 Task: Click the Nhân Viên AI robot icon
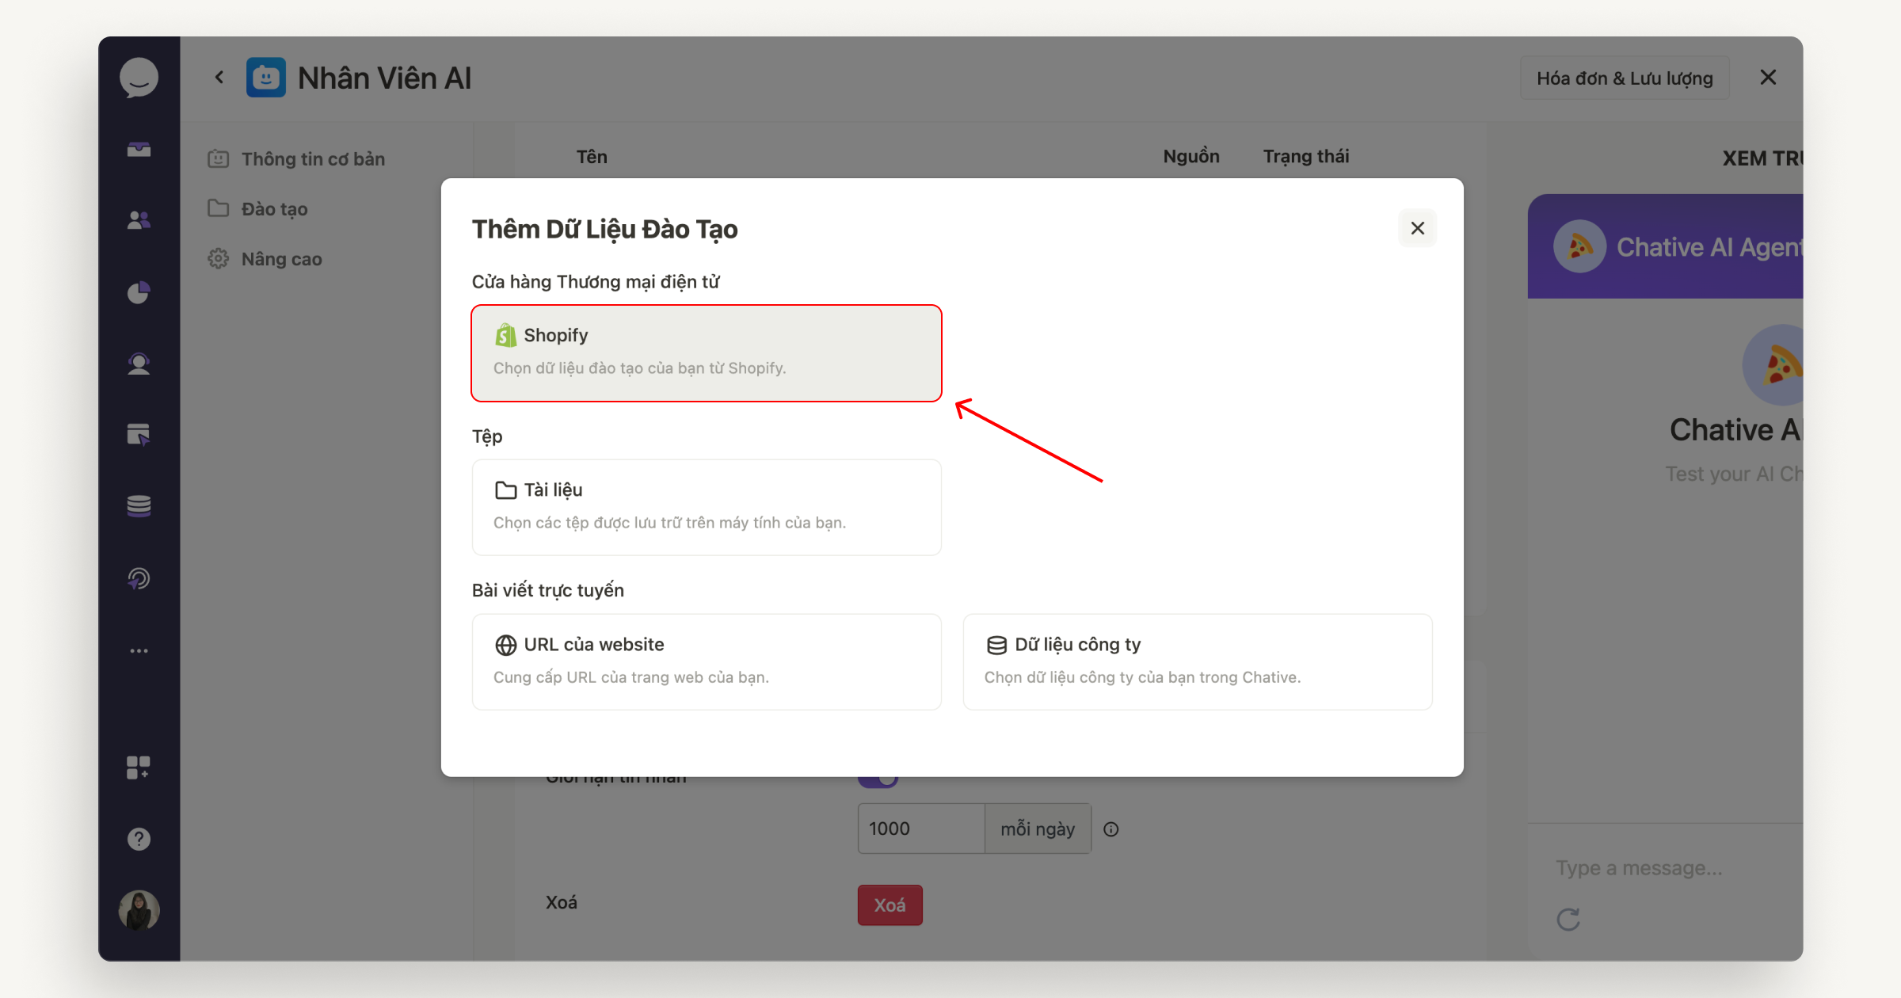(x=266, y=78)
